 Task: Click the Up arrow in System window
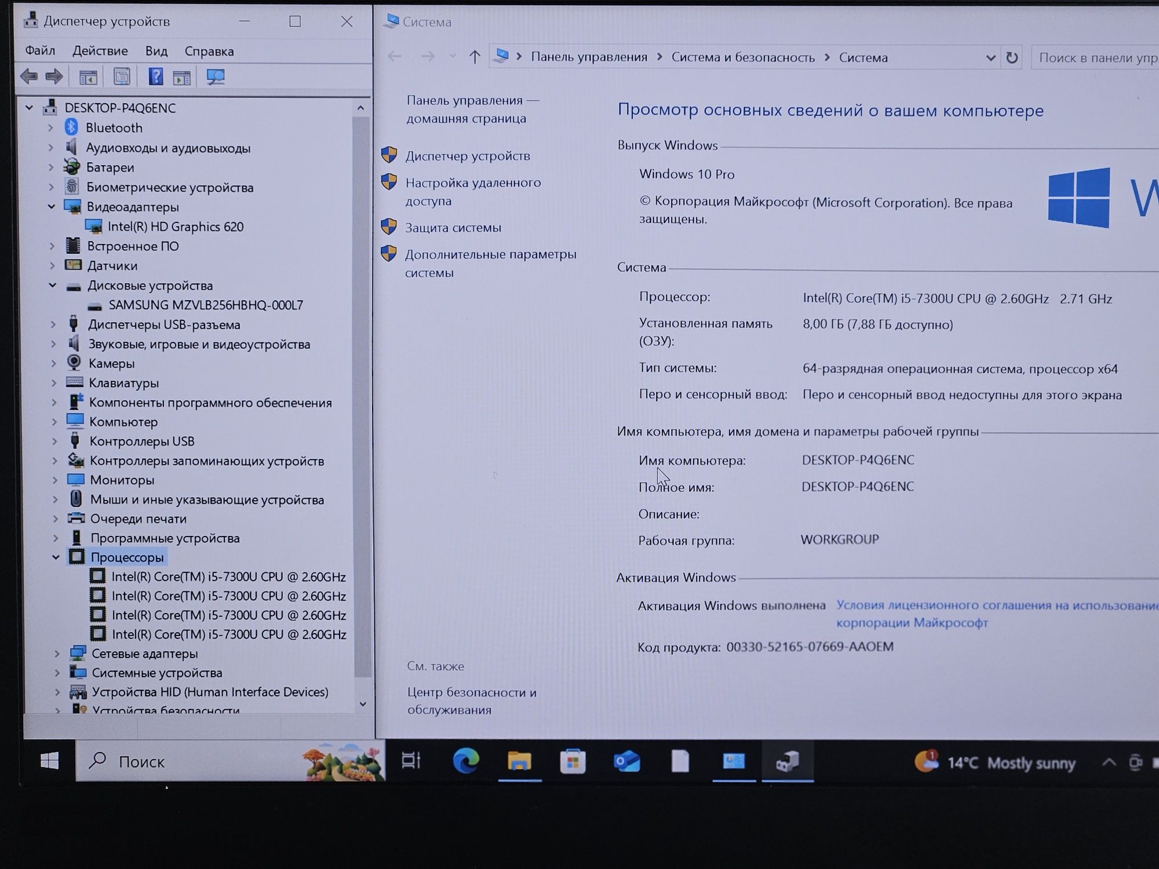tap(475, 57)
